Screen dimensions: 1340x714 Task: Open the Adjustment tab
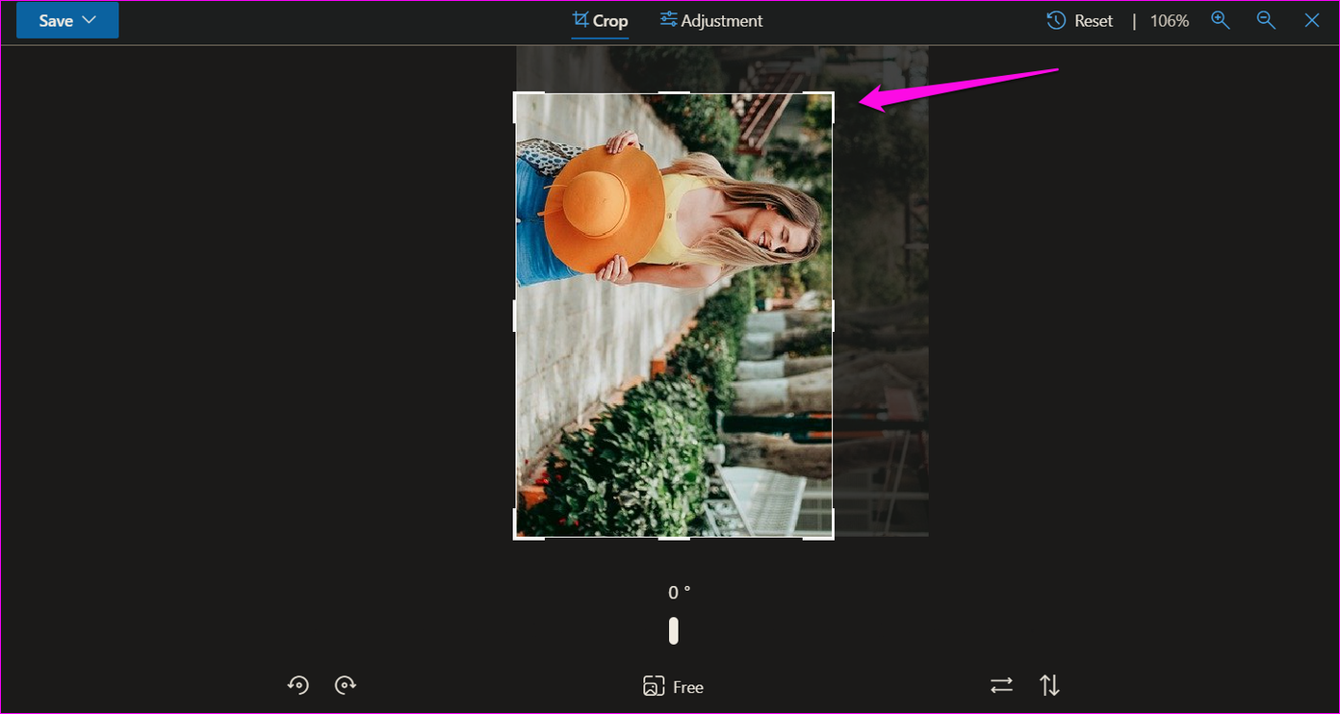tap(711, 20)
